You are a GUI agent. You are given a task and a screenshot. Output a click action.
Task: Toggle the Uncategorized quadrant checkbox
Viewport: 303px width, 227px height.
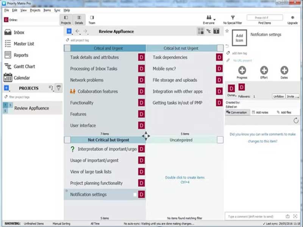click(220, 140)
